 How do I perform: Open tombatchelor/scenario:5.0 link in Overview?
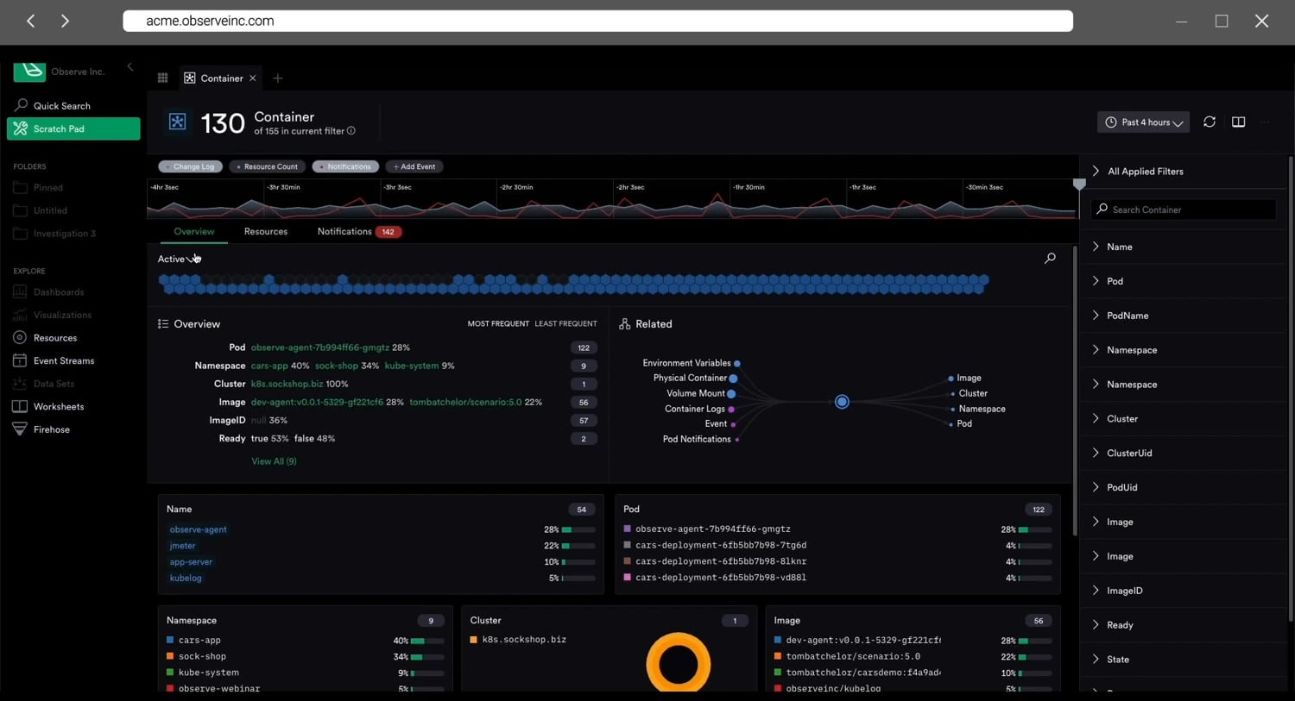click(465, 402)
